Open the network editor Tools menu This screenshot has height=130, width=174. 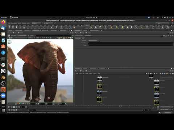pyautogui.click(x=91, y=74)
